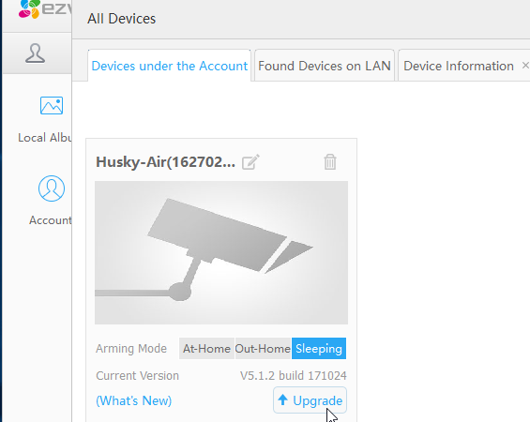
Task: Switch to Devices under the Account tab
Action: pyautogui.click(x=170, y=66)
